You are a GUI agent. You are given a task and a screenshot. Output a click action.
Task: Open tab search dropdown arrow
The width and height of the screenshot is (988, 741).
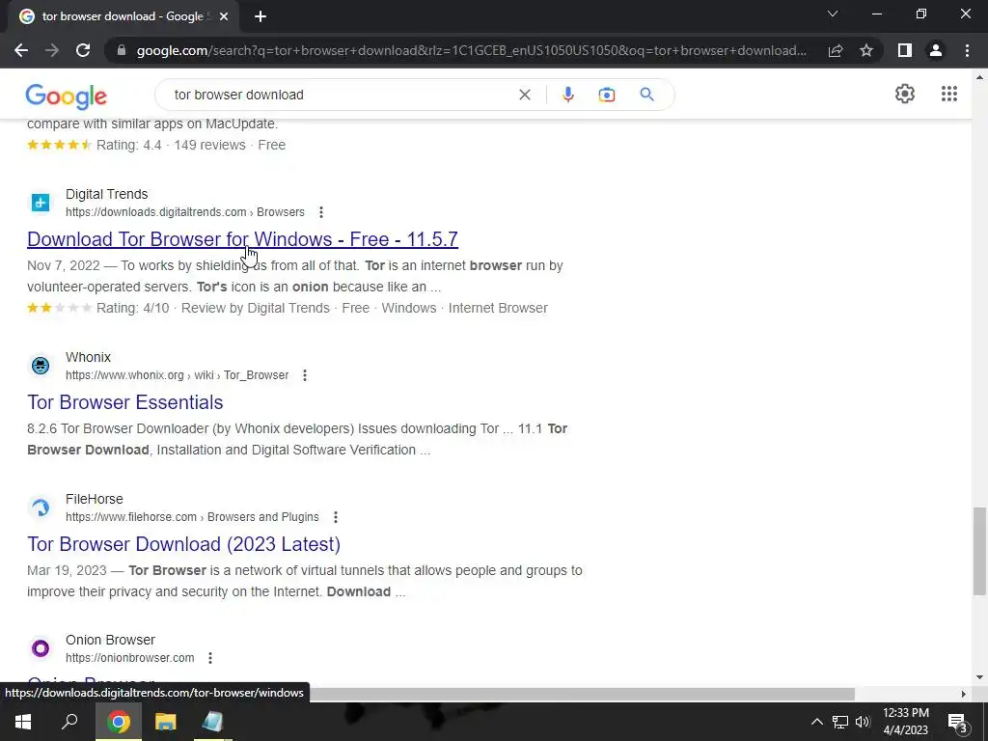pyautogui.click(x=833, y=14)
